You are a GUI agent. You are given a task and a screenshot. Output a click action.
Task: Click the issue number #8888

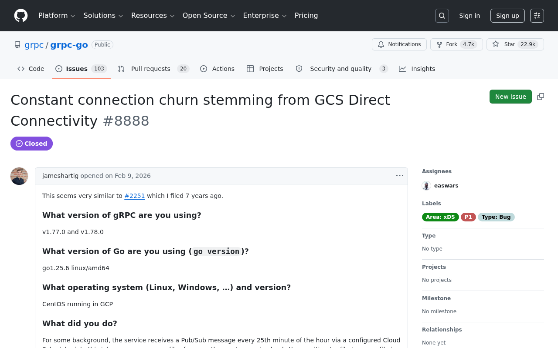[126, 121]
